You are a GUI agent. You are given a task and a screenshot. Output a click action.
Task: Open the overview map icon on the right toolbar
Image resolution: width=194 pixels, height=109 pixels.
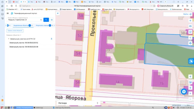(190, 82)
